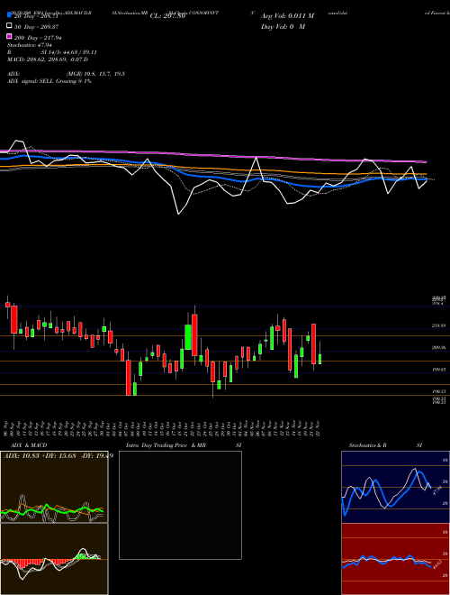Viewport: 450px width, 595px height.
Task: Select the '50 Day = 209.37' legend text
Action: click(37, 27)
